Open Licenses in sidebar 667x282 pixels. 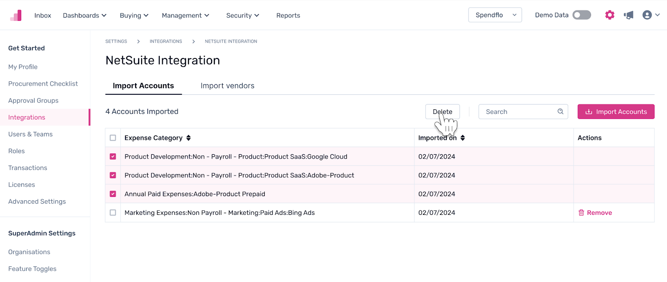pyautogui.click(x=22, y=184)
